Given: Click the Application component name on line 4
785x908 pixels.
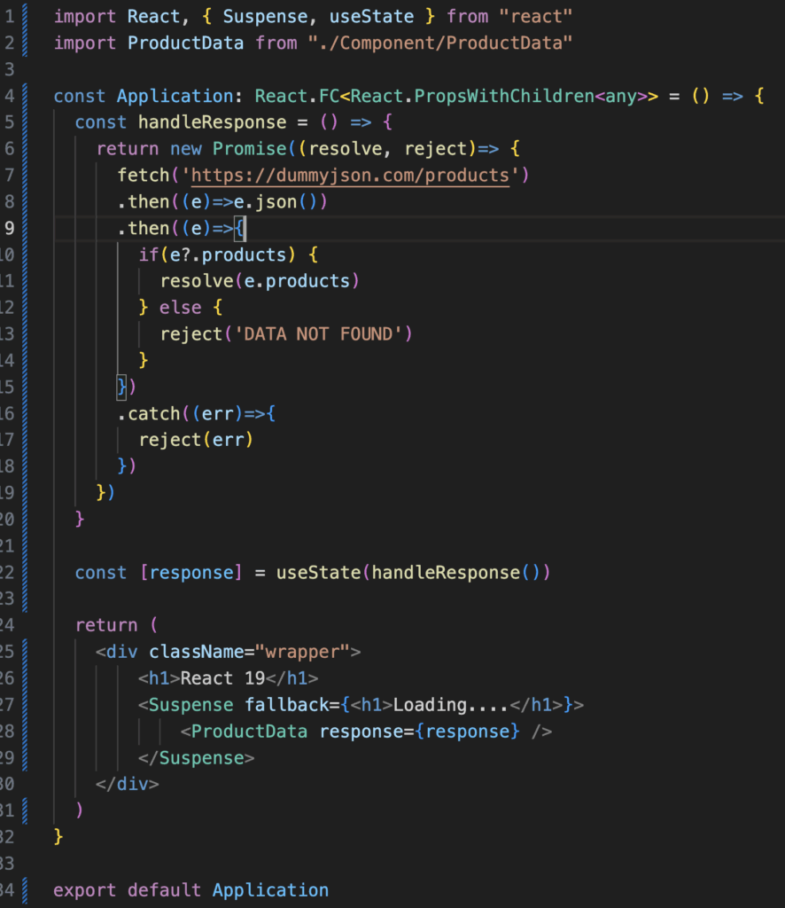Looking at the screenshot, I should point(175,96).
